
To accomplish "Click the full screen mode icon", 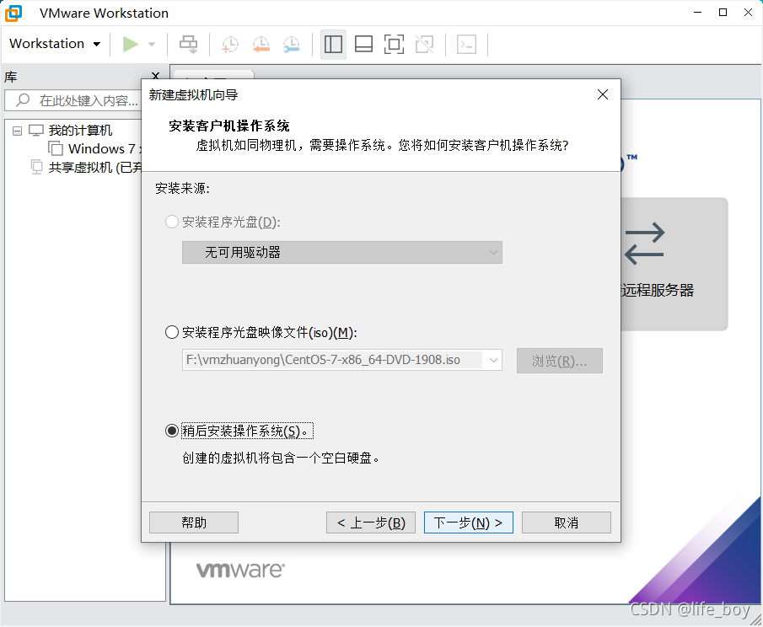I will pyautogui.click(x=395, y=45).
